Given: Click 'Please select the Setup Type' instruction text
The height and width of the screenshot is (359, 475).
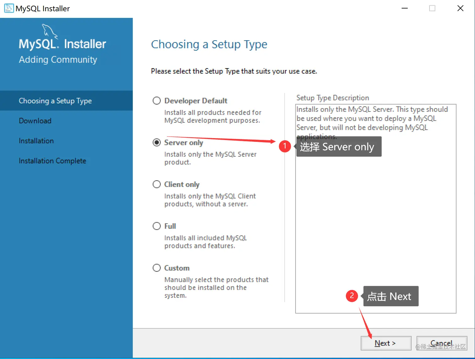Looking at the screenshot, I should (234, 71).
